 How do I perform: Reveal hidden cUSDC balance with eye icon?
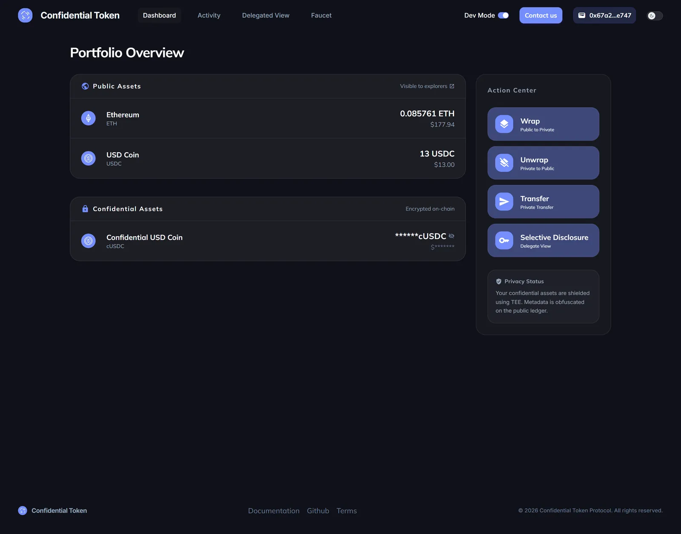[x=452, y=236]
